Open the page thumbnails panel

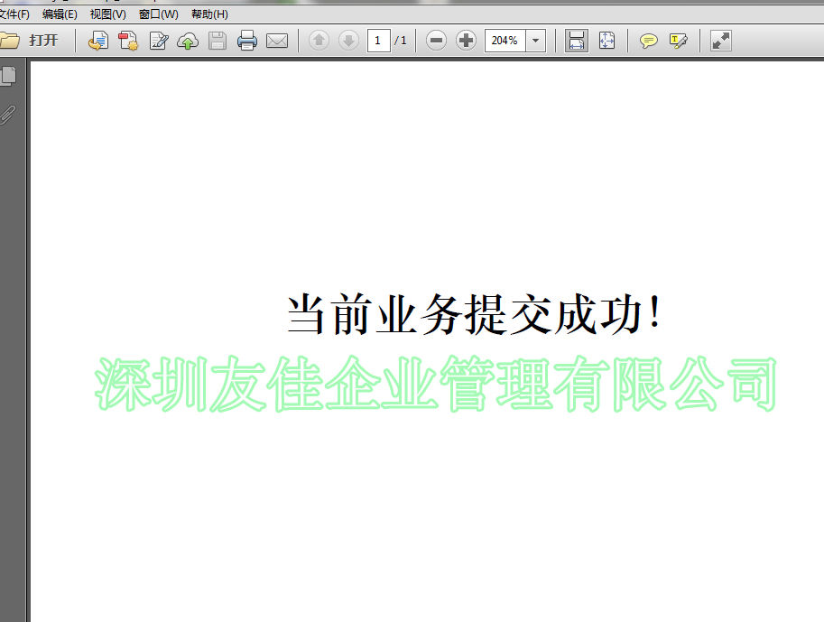tap(11, 74)
